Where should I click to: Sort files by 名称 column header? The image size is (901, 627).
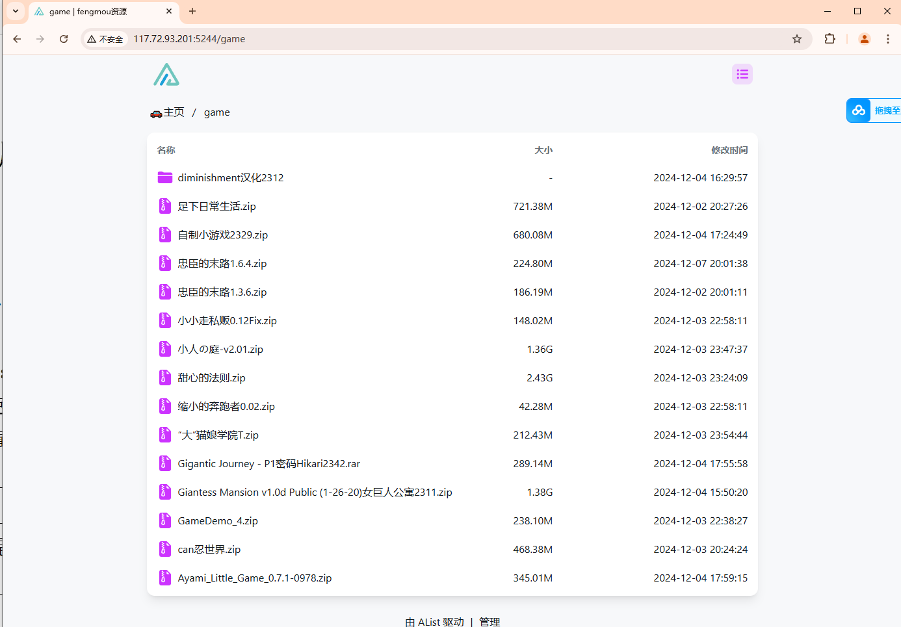pyautogui.click(x=166, y=150)
